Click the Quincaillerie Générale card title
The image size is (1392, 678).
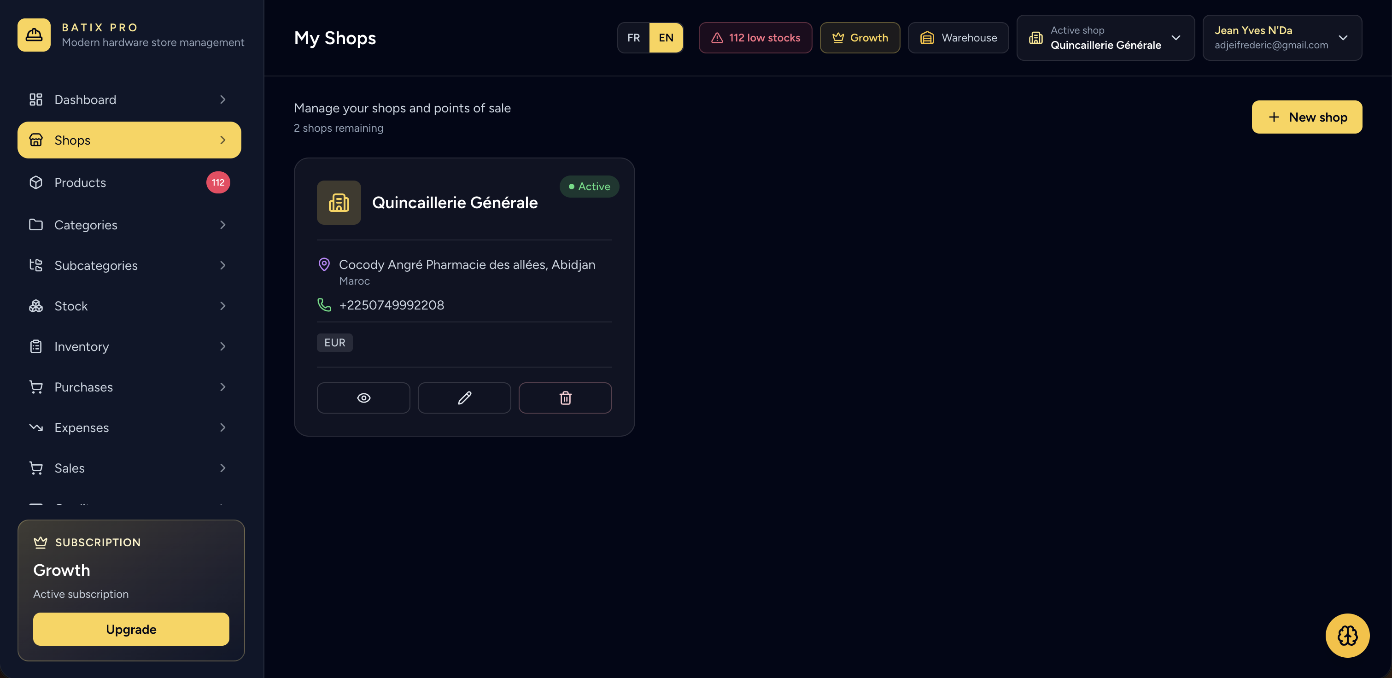point(455,203)
